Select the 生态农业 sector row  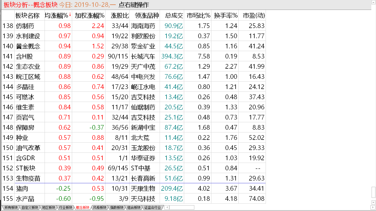pos(133,66)
